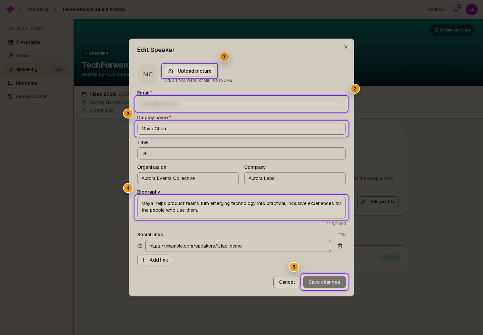Click the SPEECH tag label
The height and width of the screenshot is (335, 483).
click(x=390, y=257)
